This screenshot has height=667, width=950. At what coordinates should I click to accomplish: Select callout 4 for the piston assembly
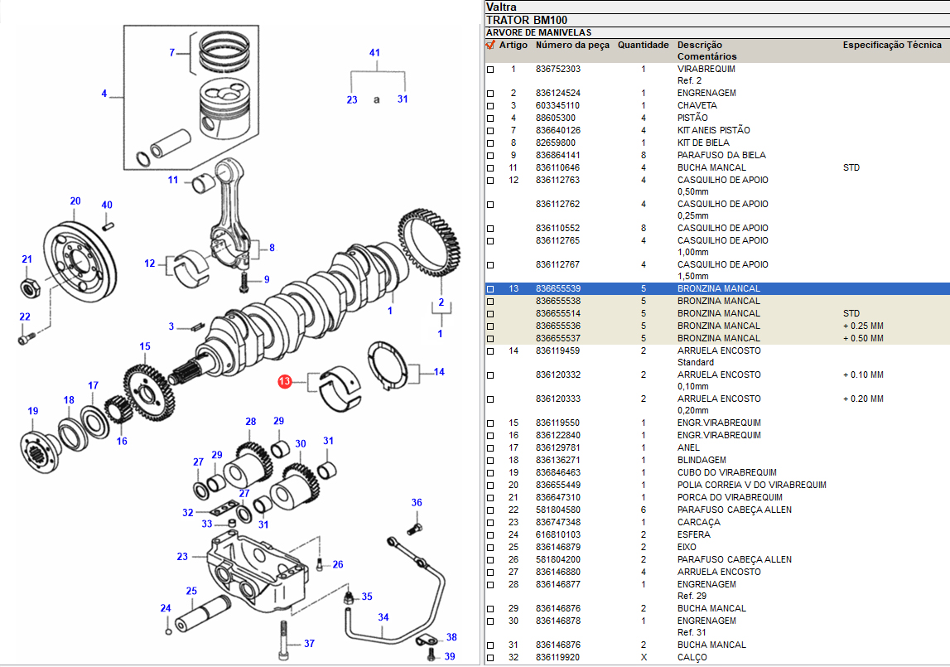pyautogui.click(x=104, y=94)
